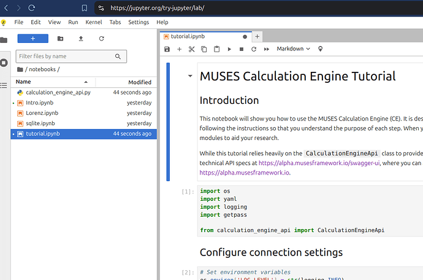This screenshot has width=423, height=280.
Task: Click the blue cell collapser bar
Action: 168,122
